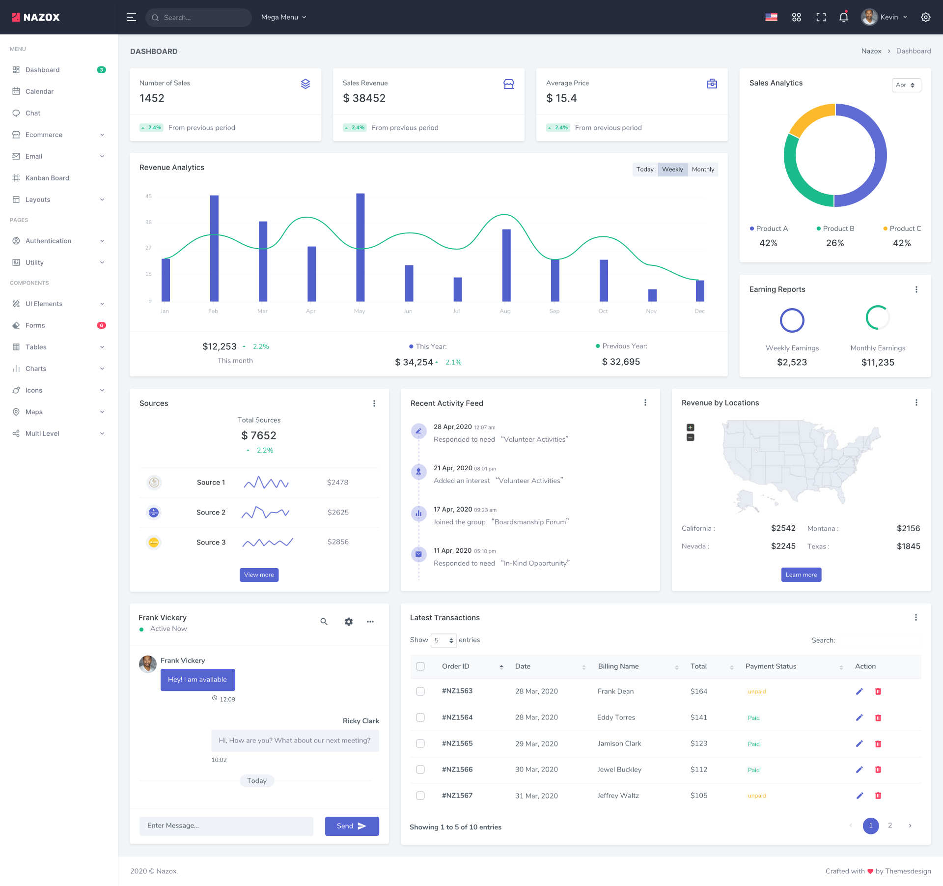
Task: Search within Frank Vickery chat
Action: pyautogui.click(x=324, y=622)
